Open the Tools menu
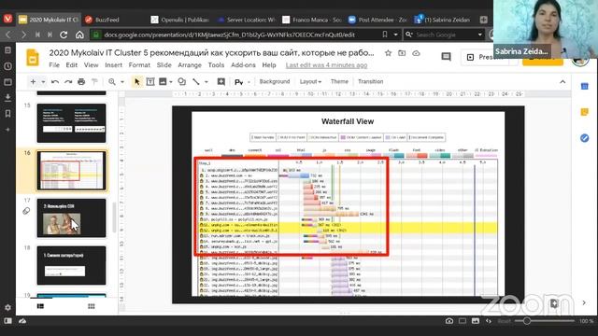This screenshot has height=336, width=598. click(x=216, y=65)
